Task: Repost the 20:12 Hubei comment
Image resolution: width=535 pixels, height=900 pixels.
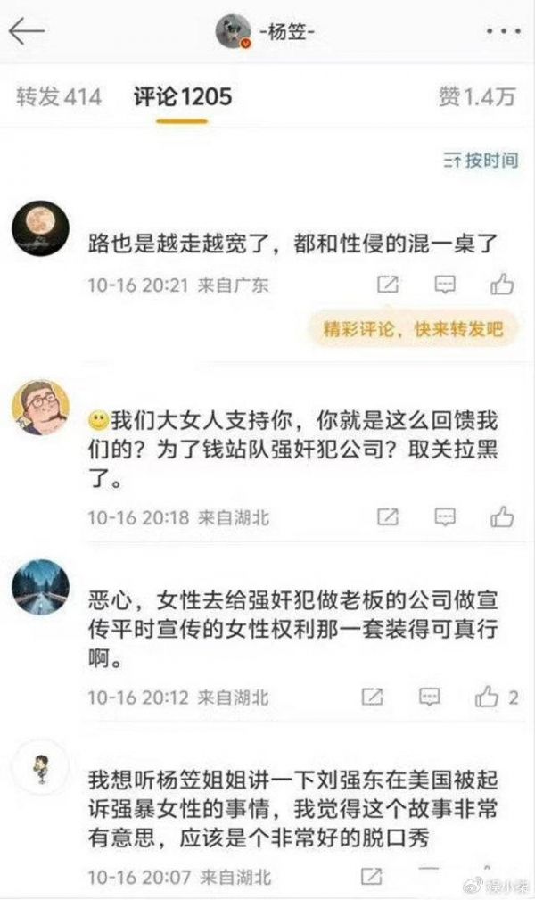Action: pos(372,698)
